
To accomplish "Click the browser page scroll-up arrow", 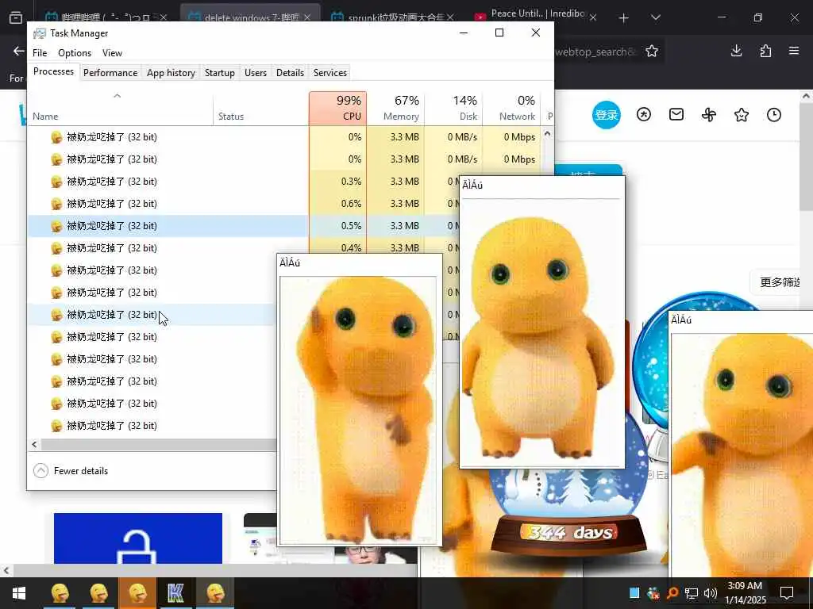I will [x=807, y=96].
